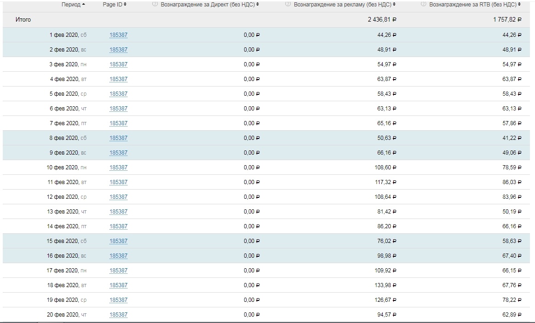Viewport: 535px width, 323px height.
Task: Click date cell 18 фев 2020, вт
Action: coord(67,285)
